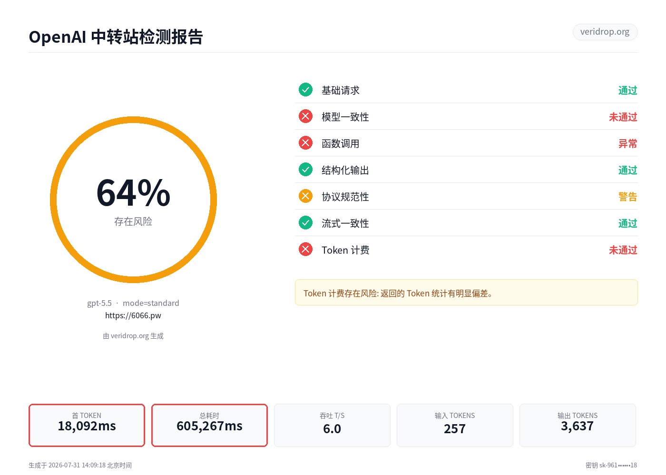Click the 64% risk score circle
This screenshot has width=666, height=475.
[133, 199]
